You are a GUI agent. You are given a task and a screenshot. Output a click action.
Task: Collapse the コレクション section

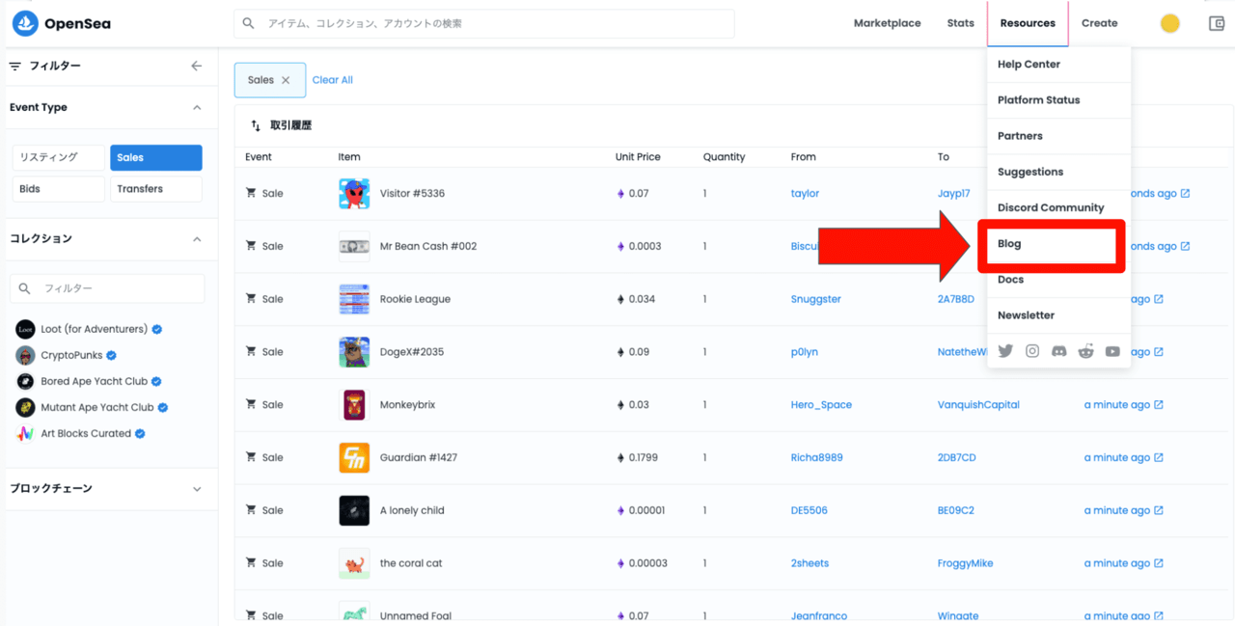(197, 238)
